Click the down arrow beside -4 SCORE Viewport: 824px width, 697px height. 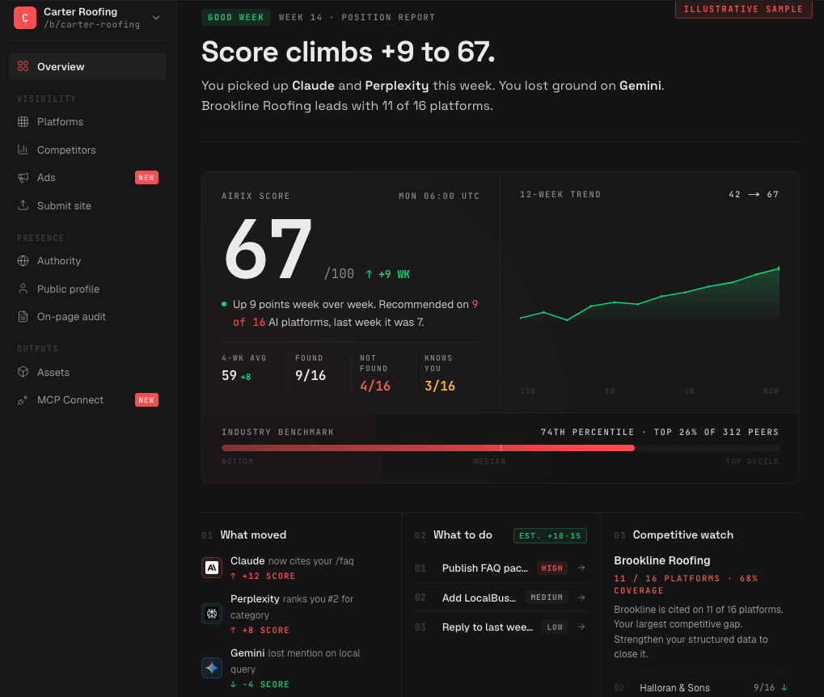coord(234,684)
